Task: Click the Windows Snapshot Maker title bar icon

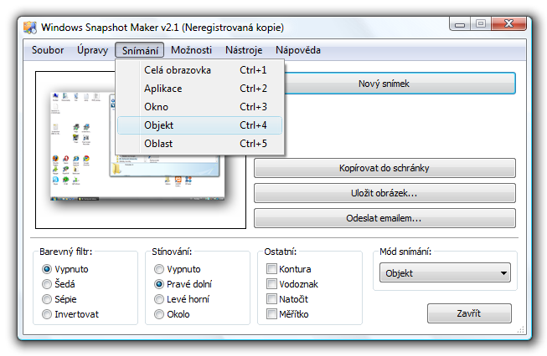Action: point(30,28)
